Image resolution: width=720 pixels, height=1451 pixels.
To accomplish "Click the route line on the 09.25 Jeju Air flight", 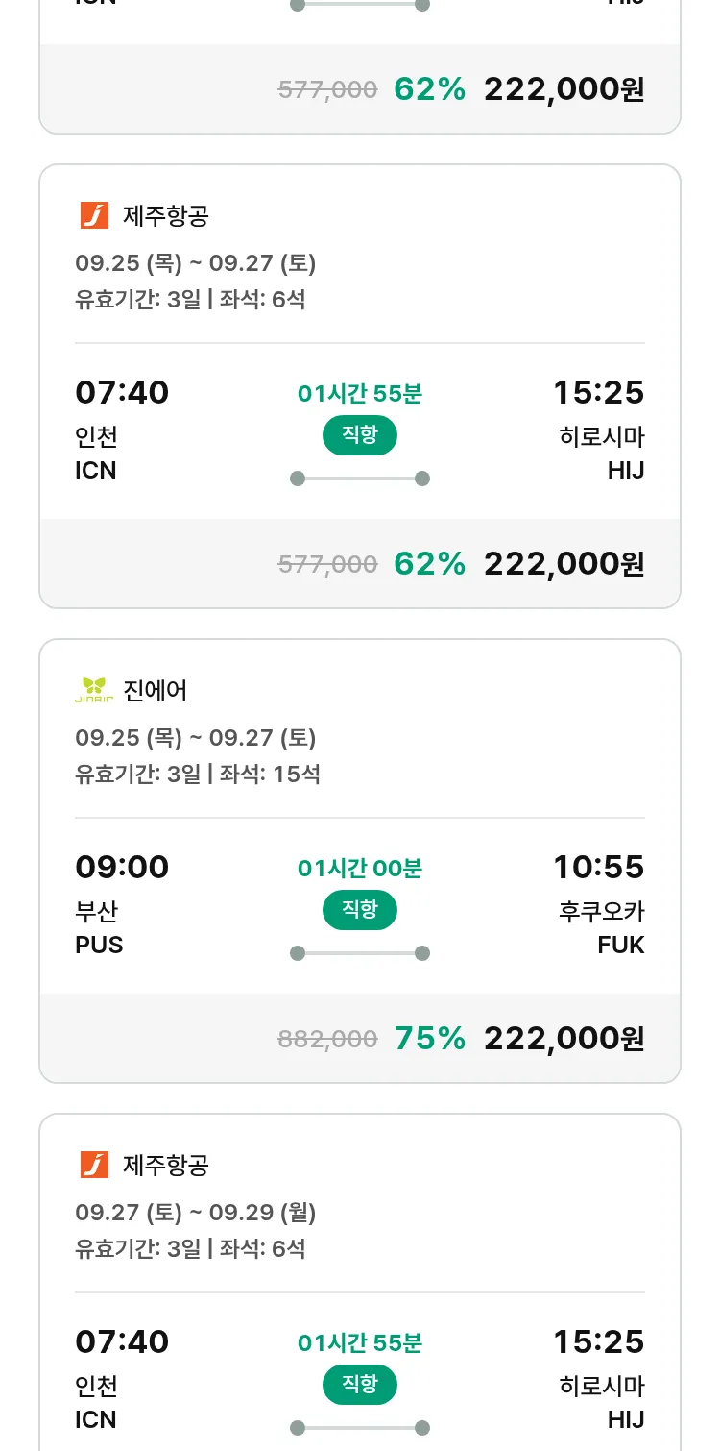I will coord(360,479).
